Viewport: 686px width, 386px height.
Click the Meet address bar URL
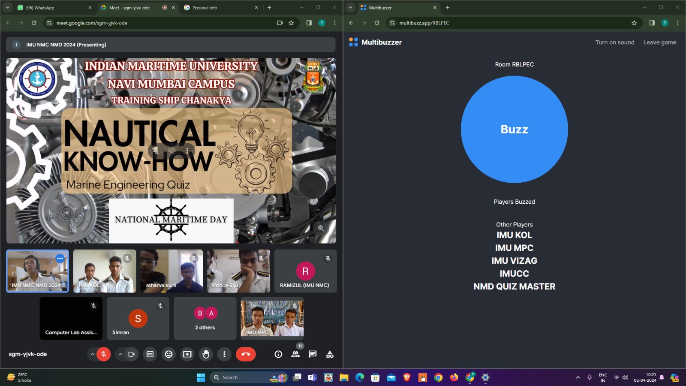(x=92, y=23)
